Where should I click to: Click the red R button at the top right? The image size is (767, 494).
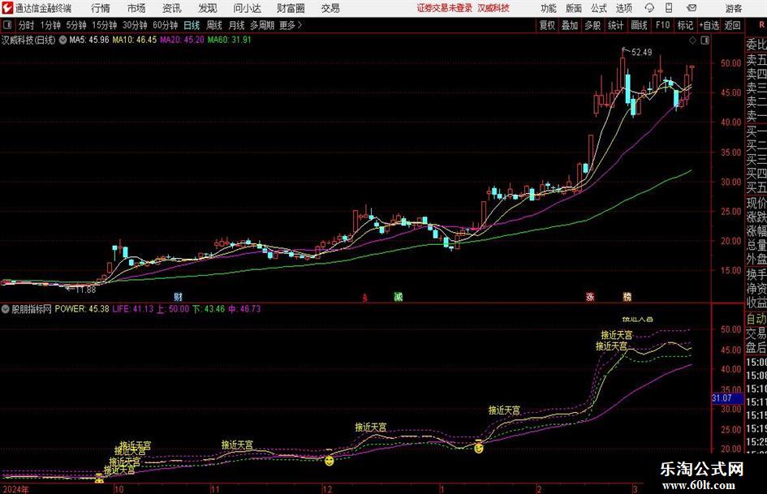(761, 25)
